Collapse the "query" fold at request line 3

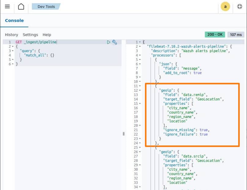coord(13,51)
